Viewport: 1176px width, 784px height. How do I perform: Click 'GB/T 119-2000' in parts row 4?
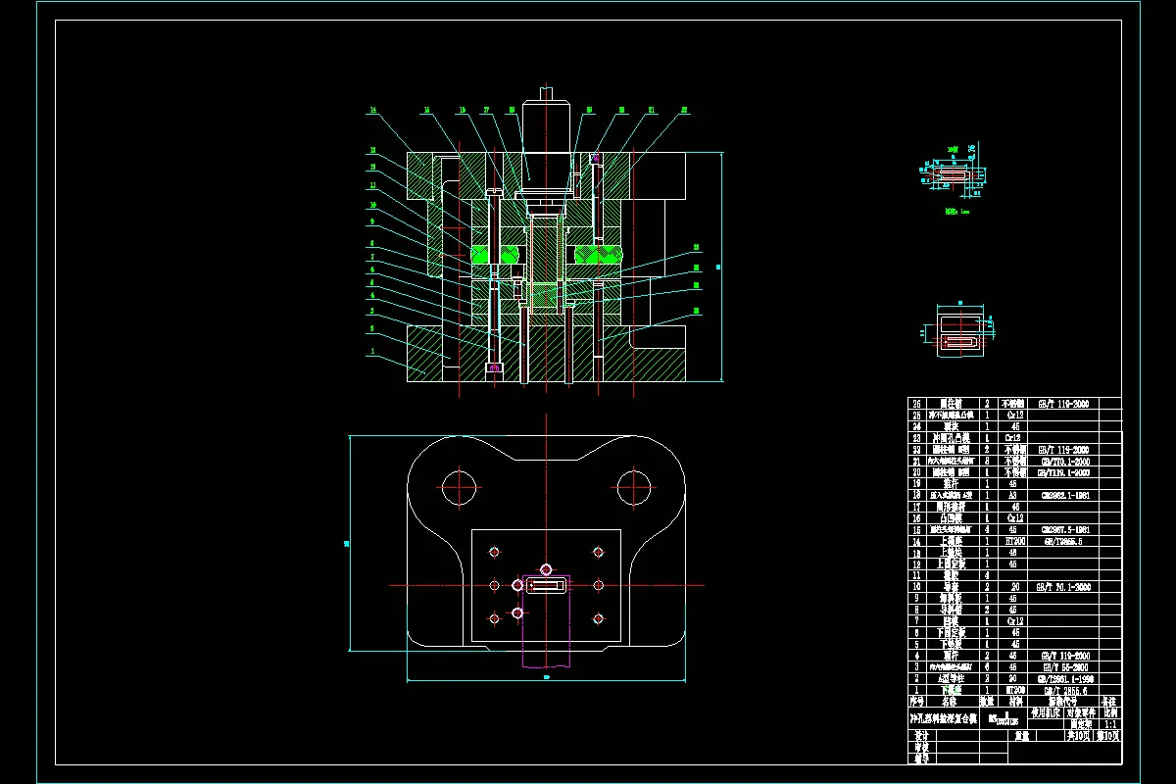click(x=1065, y=656)
